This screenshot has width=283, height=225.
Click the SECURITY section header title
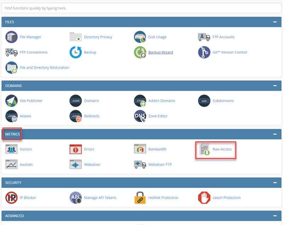[x=13, y=183]
